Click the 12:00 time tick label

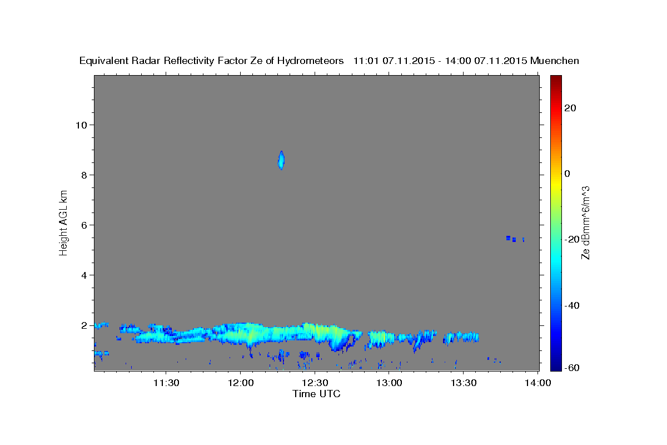(x=240, y=383)
